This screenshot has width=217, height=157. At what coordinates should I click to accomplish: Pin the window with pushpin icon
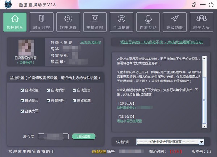pos(194,5)
